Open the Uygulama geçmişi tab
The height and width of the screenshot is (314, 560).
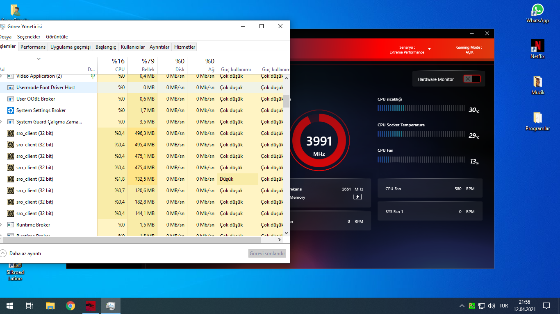click(x=71, y=47)
